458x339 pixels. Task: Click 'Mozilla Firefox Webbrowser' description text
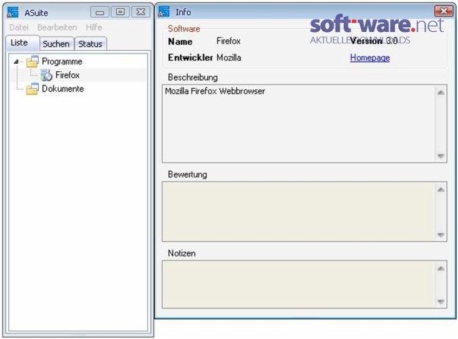point(215,92)
